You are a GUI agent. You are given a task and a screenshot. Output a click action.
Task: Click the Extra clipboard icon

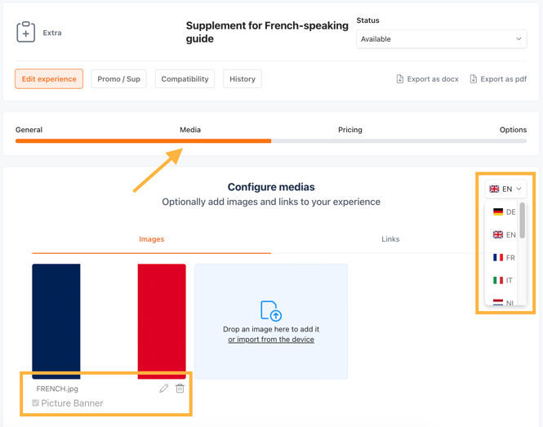[26, 33]
